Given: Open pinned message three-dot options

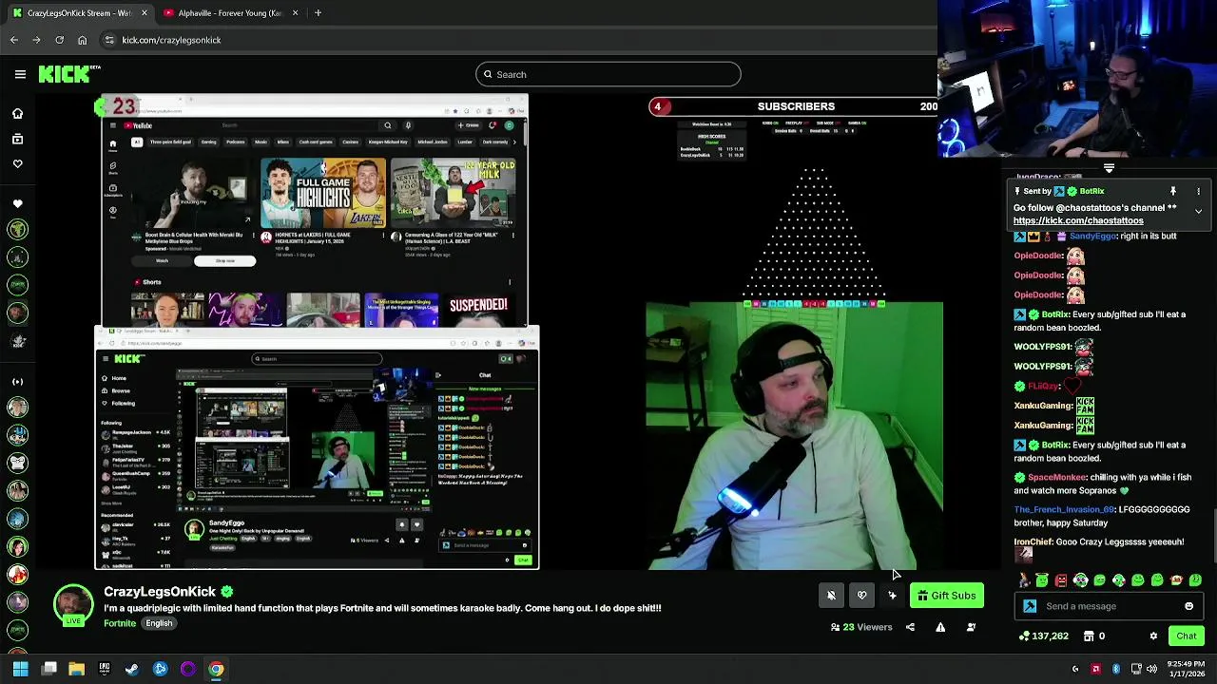Looking at the screenshot, I should 1198,191.
